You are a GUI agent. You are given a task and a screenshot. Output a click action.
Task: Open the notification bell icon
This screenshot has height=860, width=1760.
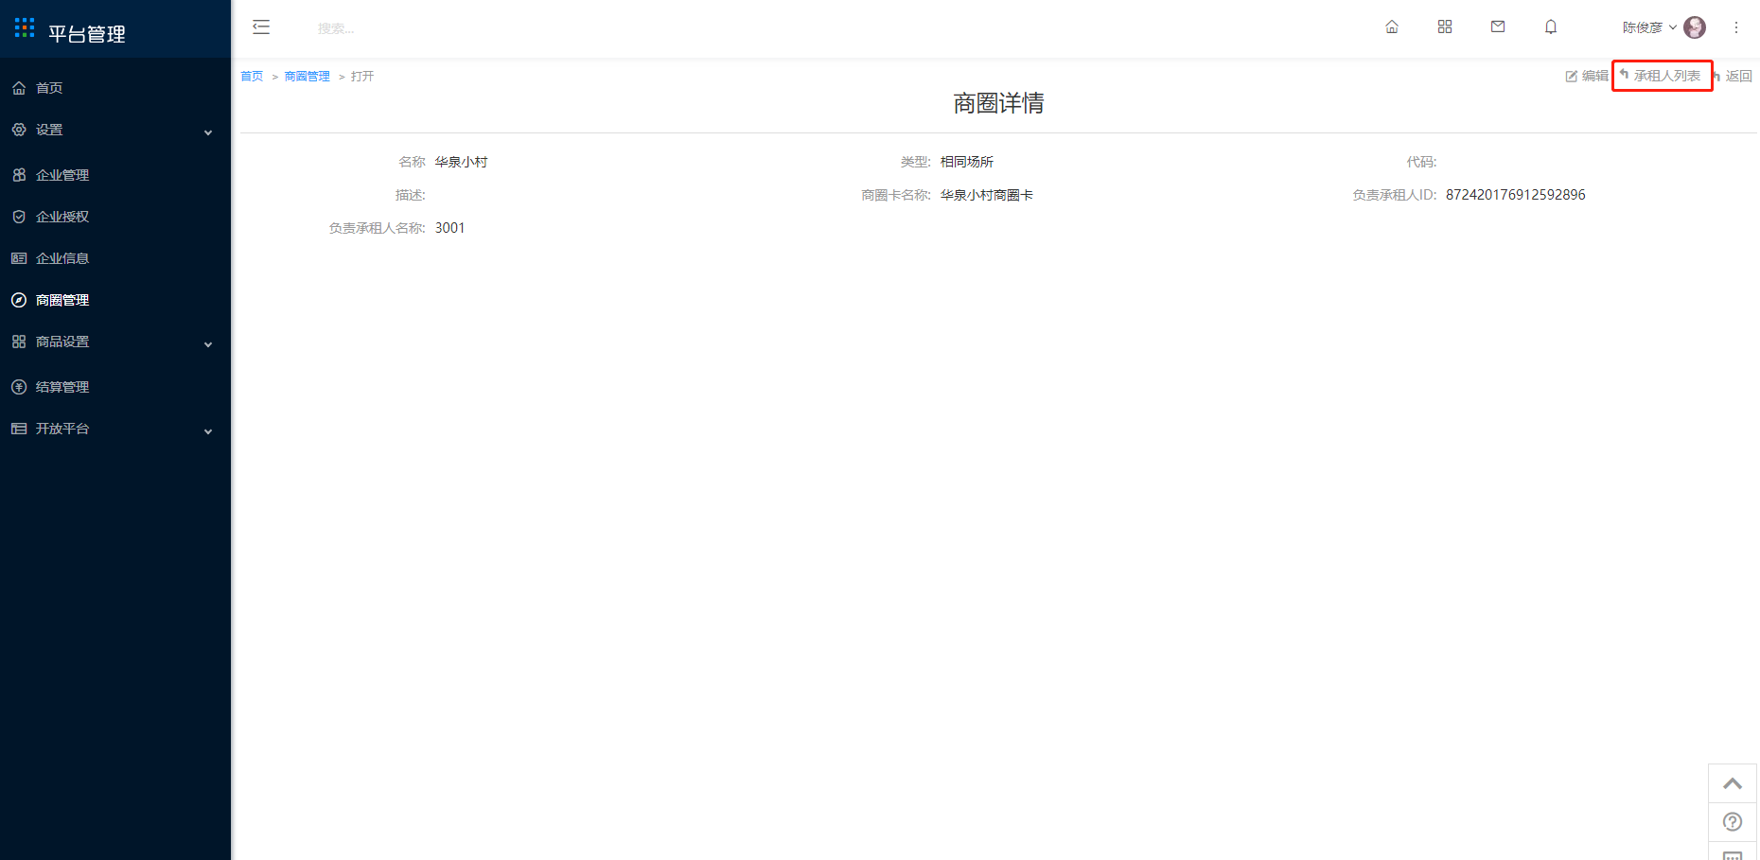coord(1551,27)
